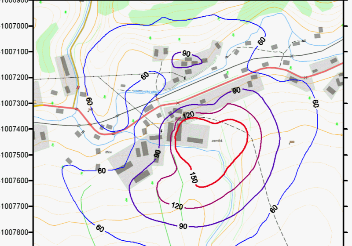Click the 150 contour label on red line

tap(193, 177)
